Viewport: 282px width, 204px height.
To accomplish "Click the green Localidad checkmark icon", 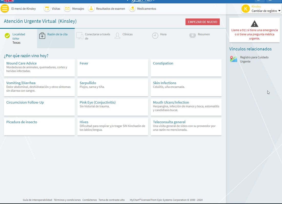I will (7, 36).
